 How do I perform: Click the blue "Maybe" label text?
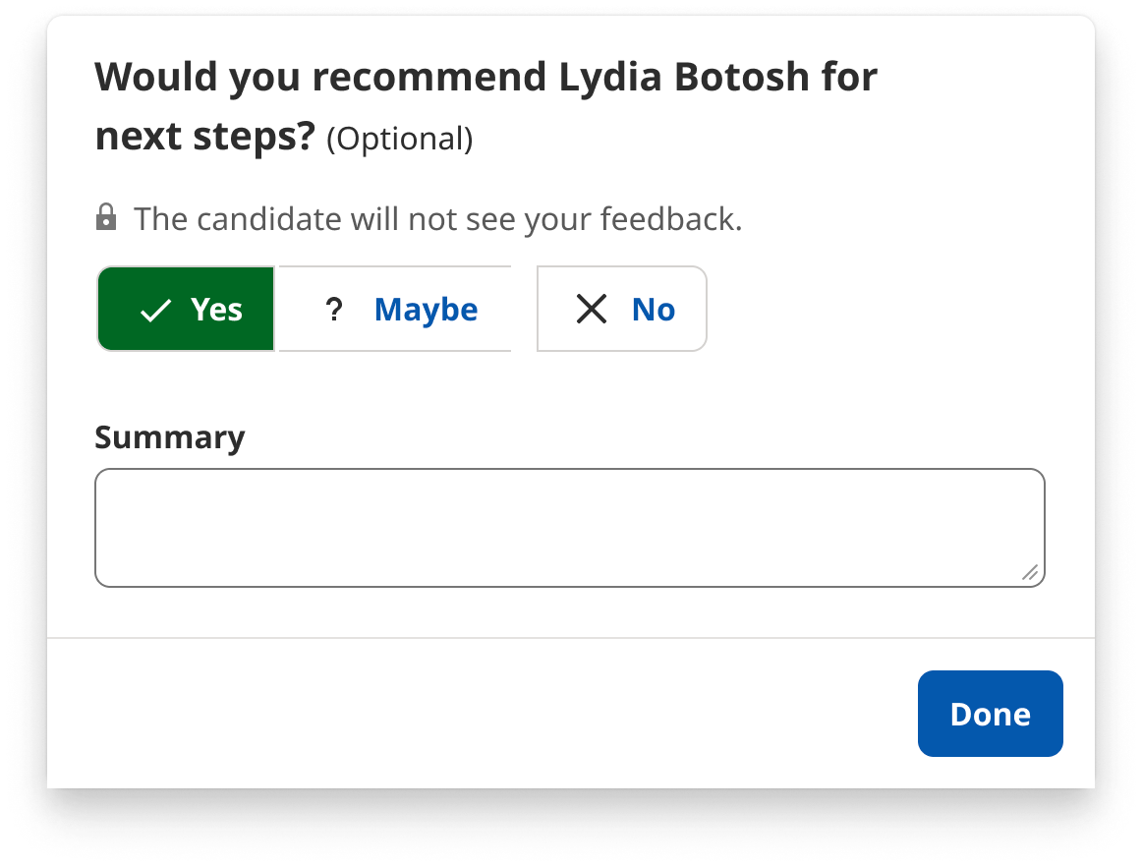click(426, 310)
